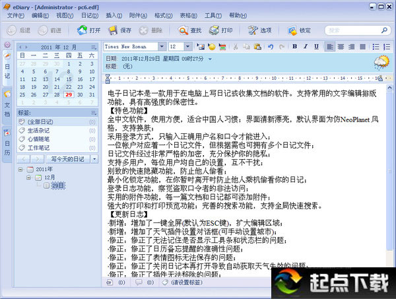Click (请设置标签) to set tags

[x=187, y=282]
